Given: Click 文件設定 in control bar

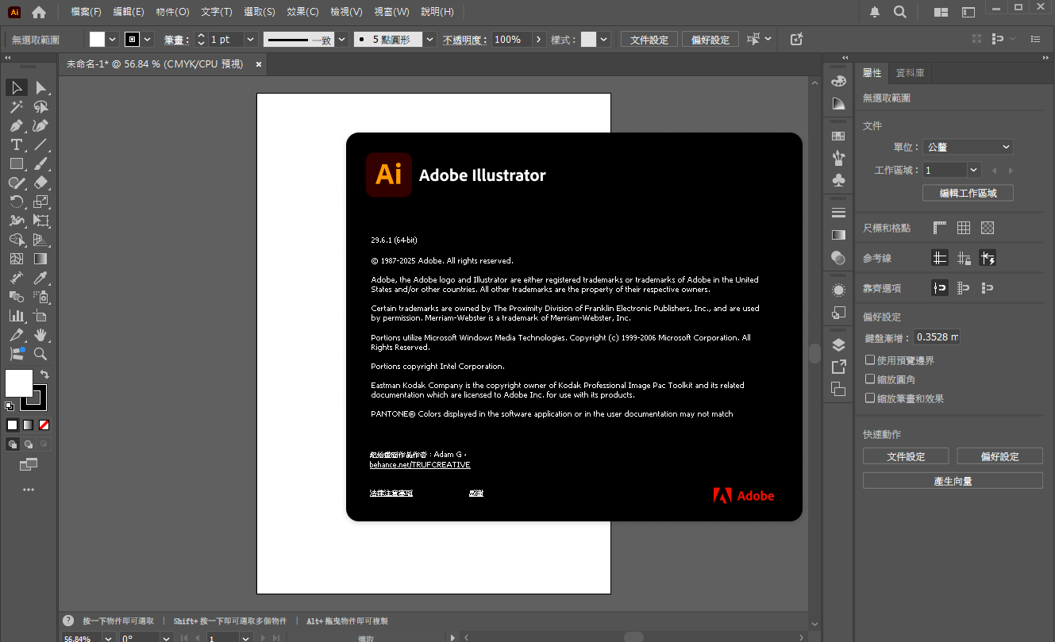Looking at the screenshot, I should click(649, 39).
